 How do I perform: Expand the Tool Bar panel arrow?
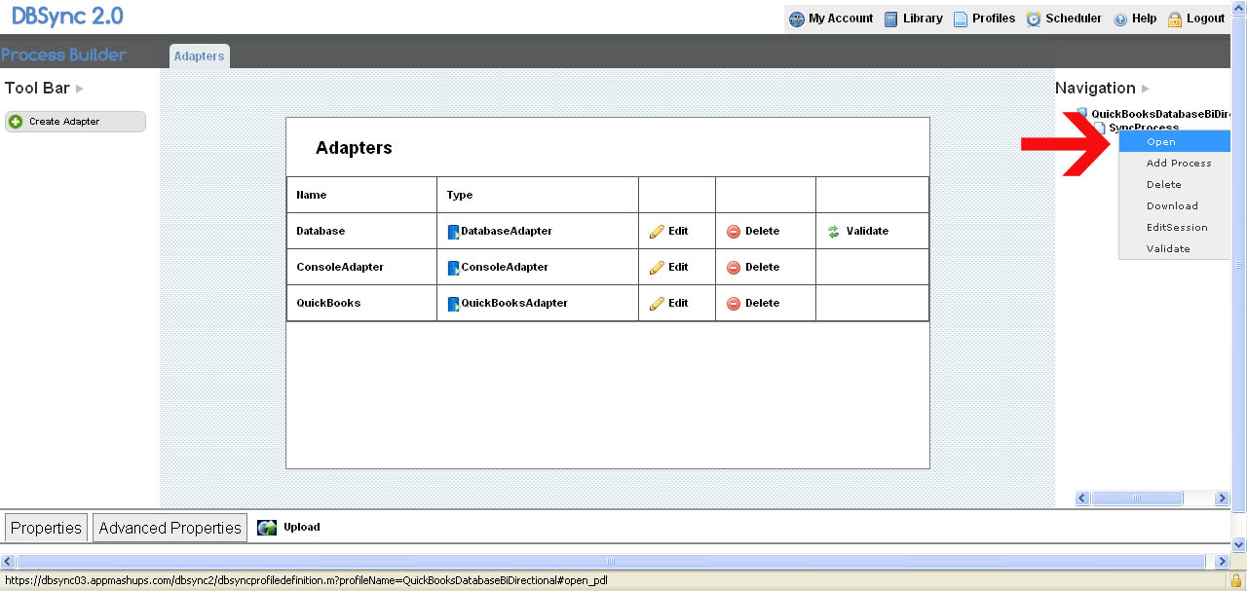pos(80,89)
